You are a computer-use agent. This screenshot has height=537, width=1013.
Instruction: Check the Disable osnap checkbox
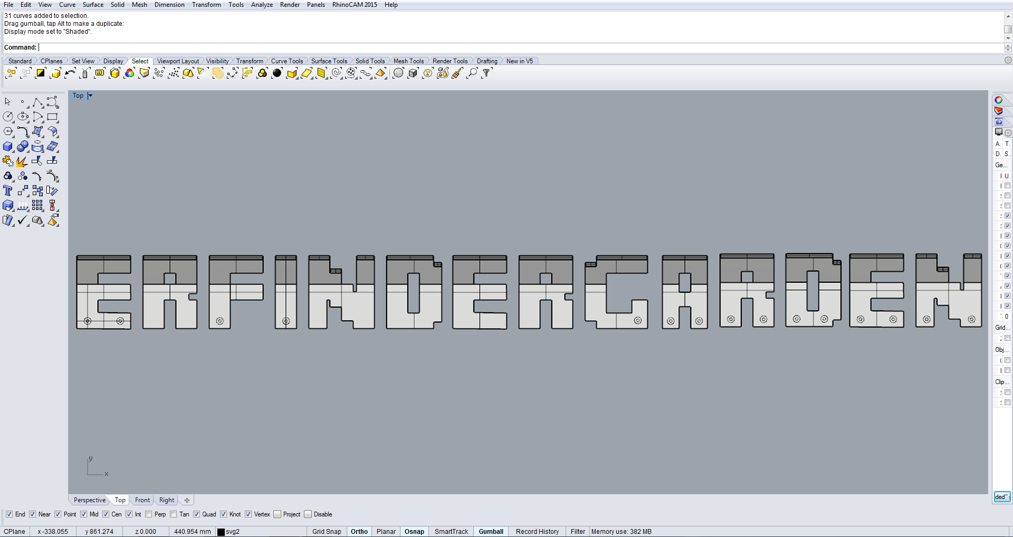tap(308, 514)
